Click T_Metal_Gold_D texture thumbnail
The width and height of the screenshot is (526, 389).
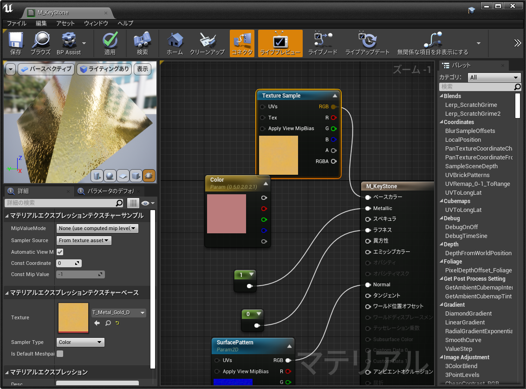coord(73,317)
